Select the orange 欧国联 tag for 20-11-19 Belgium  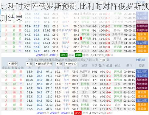pos(142,92)
